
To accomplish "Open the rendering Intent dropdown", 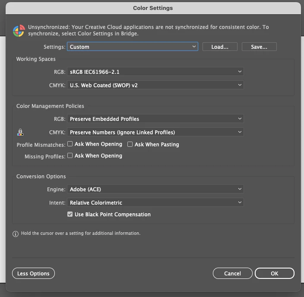I will [155, 202].
